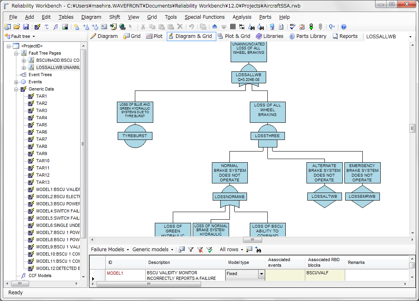
Task: Open the Tables menu
Action: (66, 17)
